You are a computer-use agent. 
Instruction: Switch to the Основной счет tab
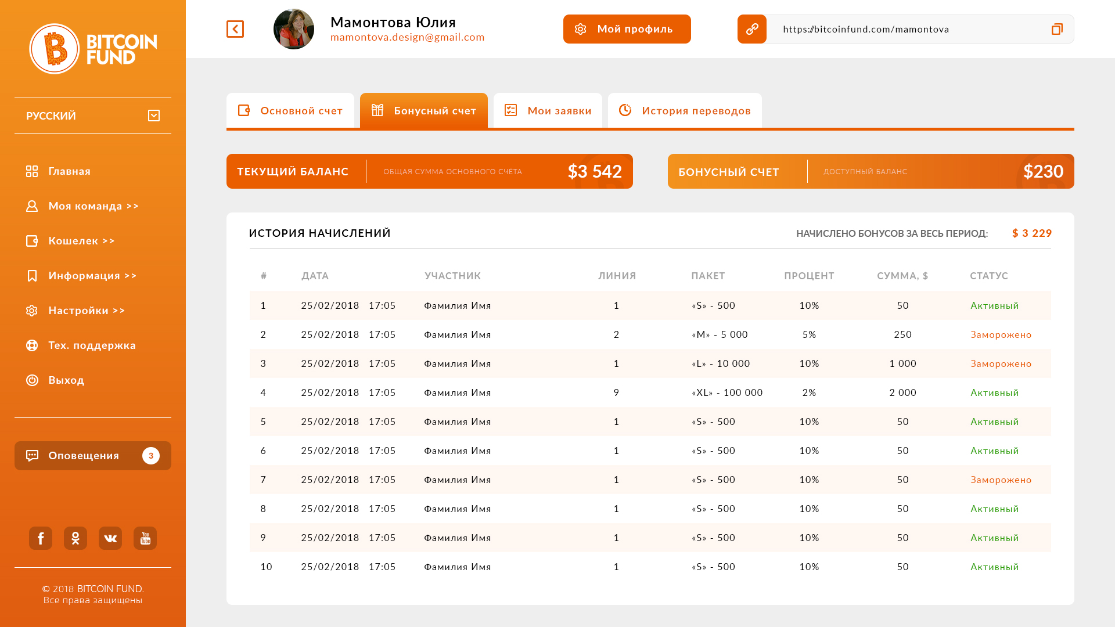pyautogui.click(x=290, y=110)
